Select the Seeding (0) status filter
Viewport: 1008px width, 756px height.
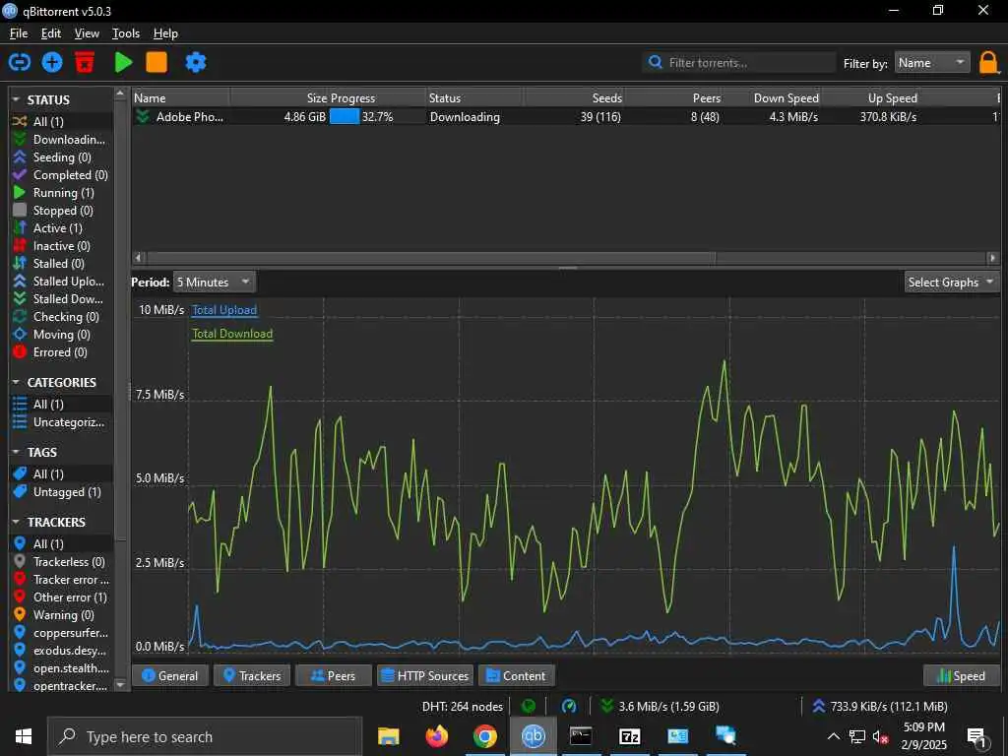click(62, 157)
